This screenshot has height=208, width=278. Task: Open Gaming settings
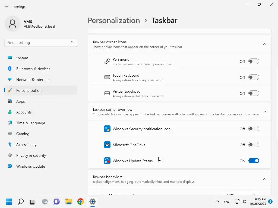click(41, 134)
